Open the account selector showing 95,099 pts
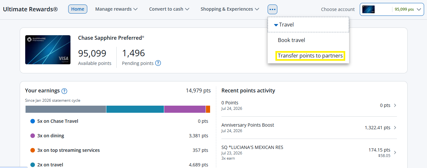The height and width of the screenshot is (168, 427). click(x=392, y=9)
